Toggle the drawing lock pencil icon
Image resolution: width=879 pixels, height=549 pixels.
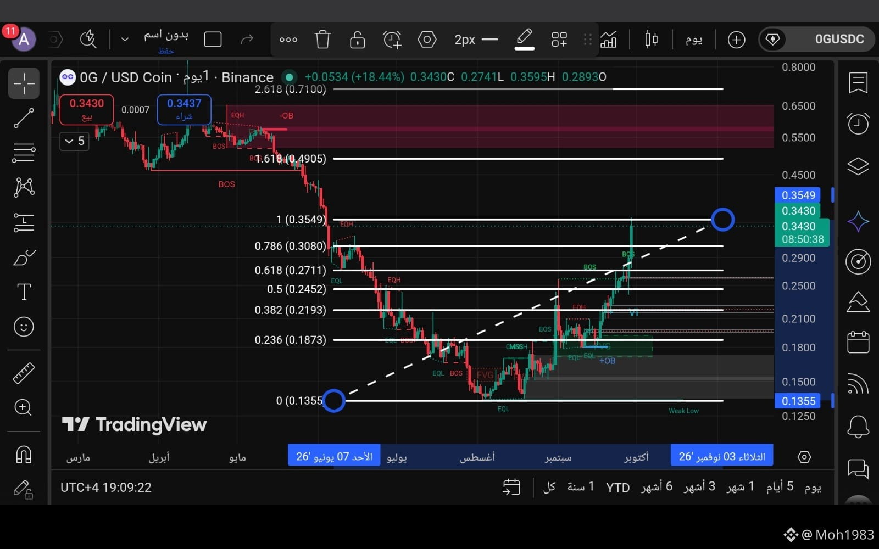coord(24,489)
